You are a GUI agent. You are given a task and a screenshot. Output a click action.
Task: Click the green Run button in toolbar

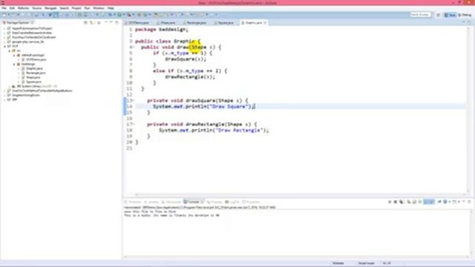pyautogui.click(x=119, y=15)
